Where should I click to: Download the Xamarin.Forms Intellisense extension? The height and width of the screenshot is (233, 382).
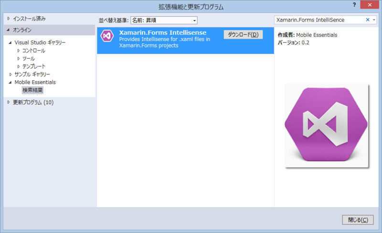pos(243,34)
